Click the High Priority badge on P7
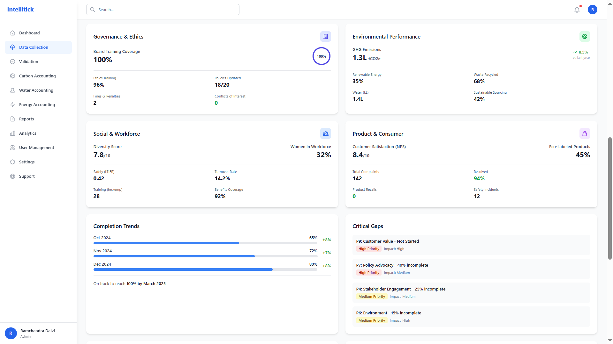Screen dimensions: 613x344 tap(369, 273)
